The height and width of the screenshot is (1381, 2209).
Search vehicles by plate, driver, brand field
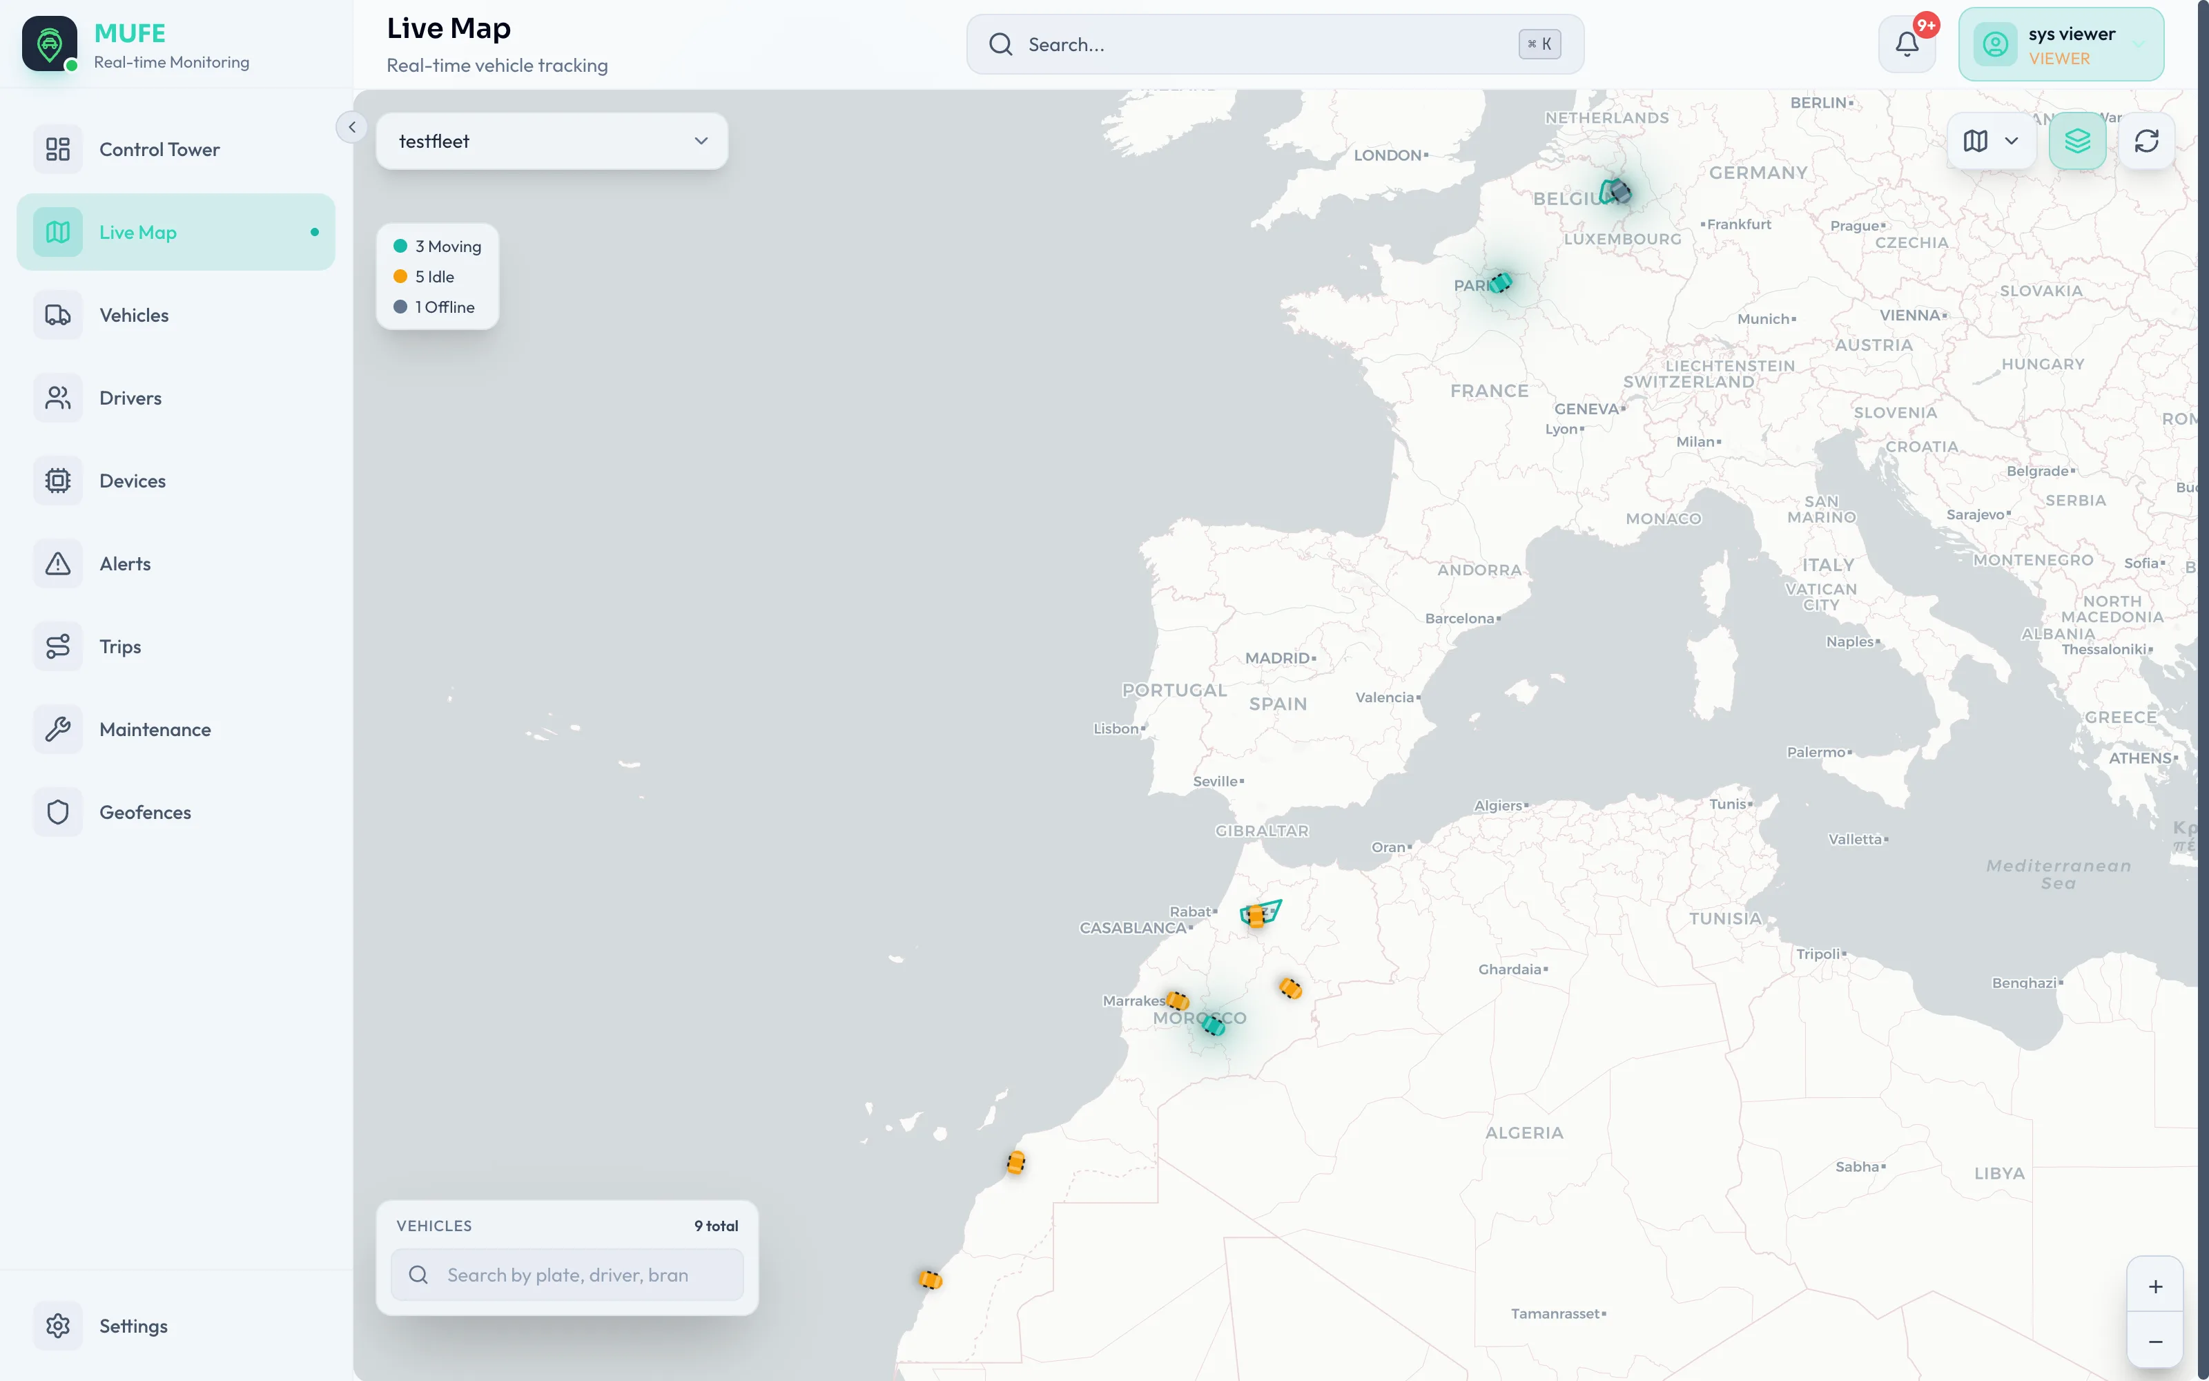[567, 1275]
